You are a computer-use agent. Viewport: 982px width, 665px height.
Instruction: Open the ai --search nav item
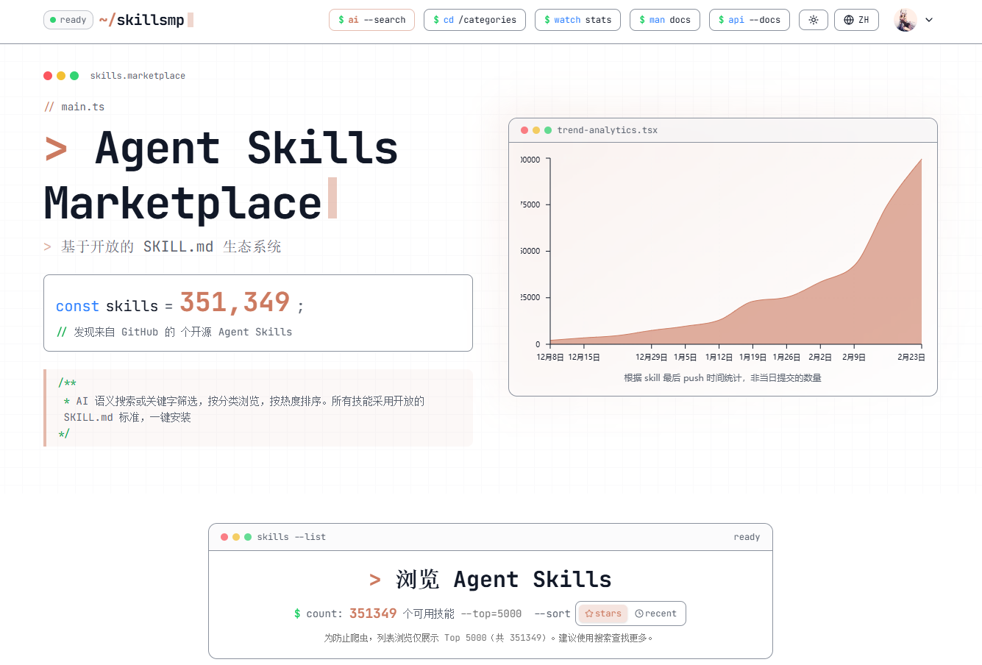(371, 20)
